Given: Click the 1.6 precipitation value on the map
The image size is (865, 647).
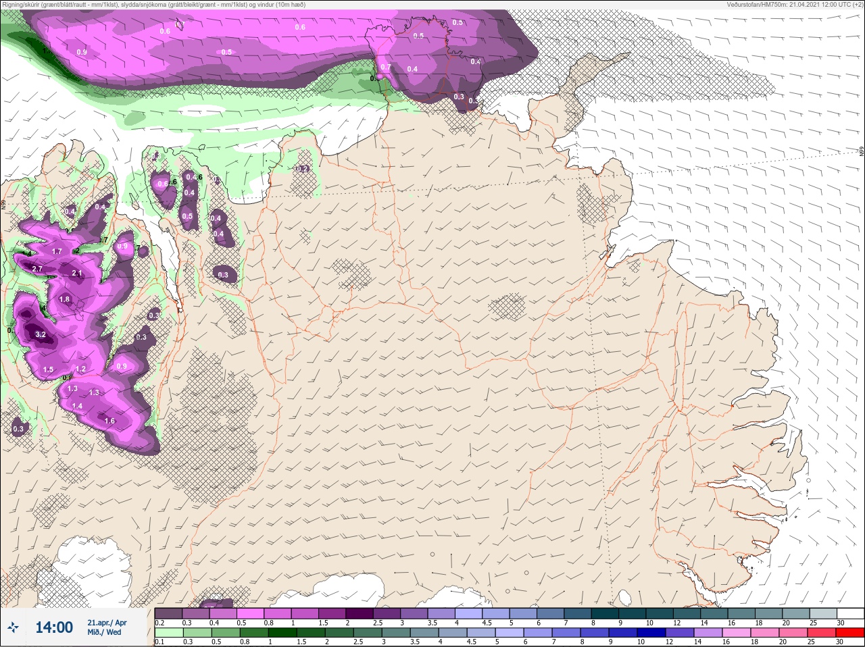Looking at the screenshot, I should [x=110, y=421].
